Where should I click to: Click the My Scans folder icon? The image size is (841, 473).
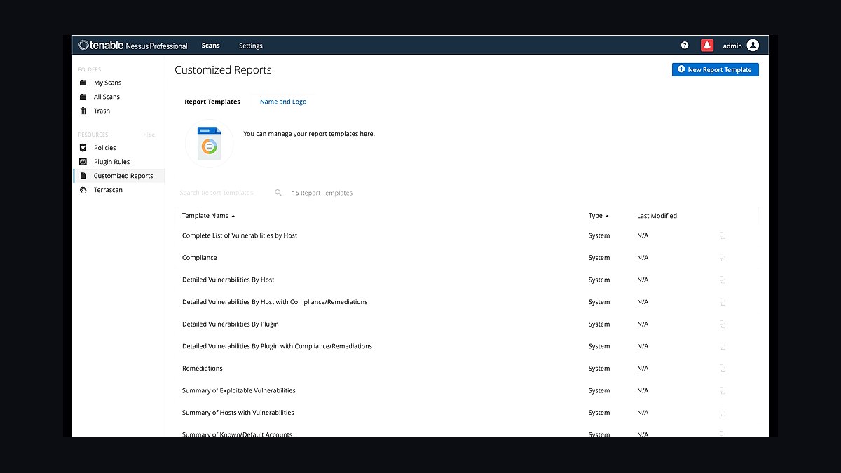coord(83,83)
